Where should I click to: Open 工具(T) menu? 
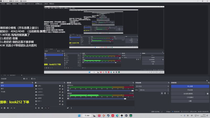[46, 4]
